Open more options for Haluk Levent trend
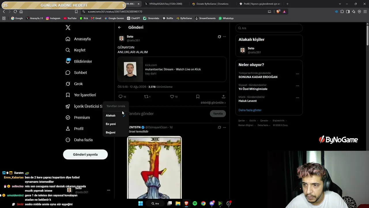This screenshot has height=208, width=369. [298, 98]
